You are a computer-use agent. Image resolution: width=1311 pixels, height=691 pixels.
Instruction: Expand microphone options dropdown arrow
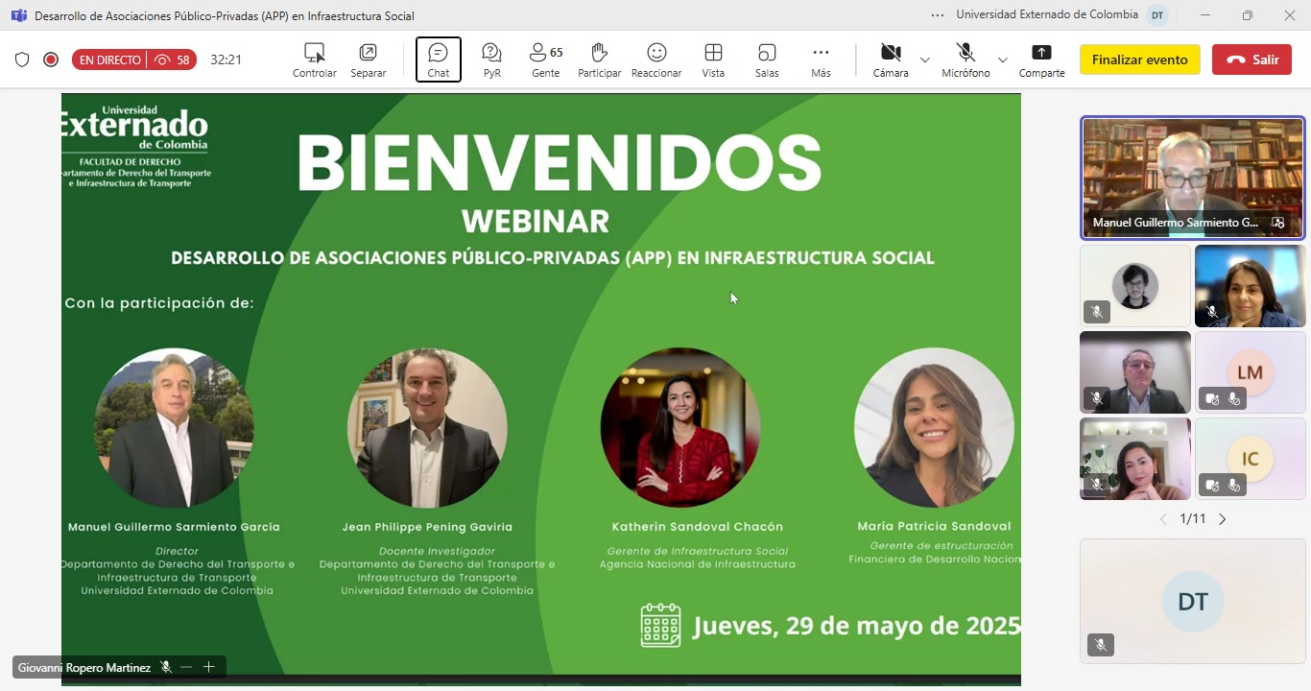click(x=1003, y=60)
